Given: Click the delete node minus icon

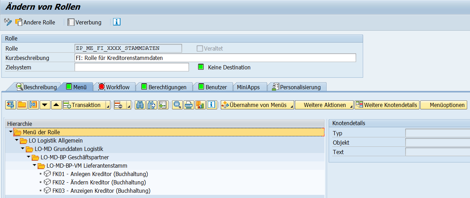Looking at the screenshot, I should pos(119,105).
